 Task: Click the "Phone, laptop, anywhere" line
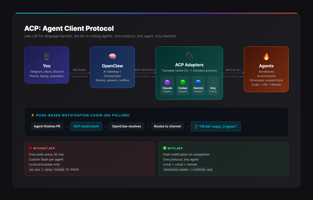(x=47, y=76)
